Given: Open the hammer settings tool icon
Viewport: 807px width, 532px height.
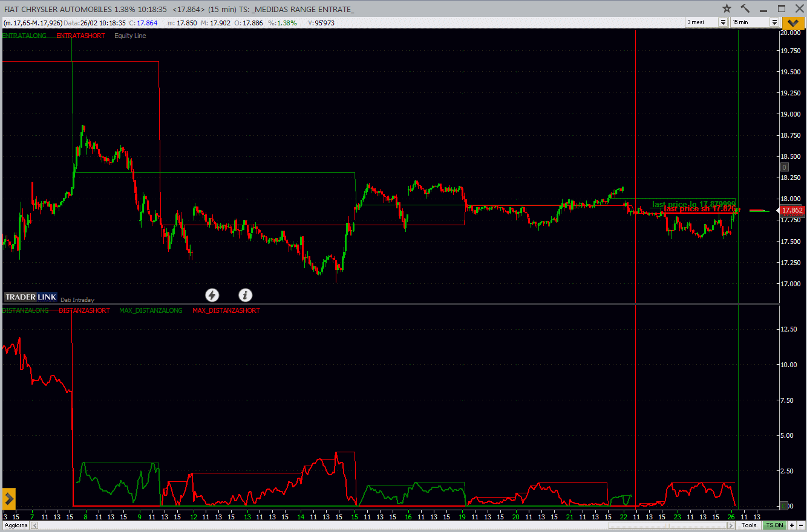Looking at the screenshot, I should 745,8.
